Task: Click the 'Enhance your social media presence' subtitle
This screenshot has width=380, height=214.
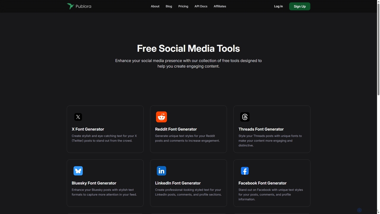Action: coord(189,63)
